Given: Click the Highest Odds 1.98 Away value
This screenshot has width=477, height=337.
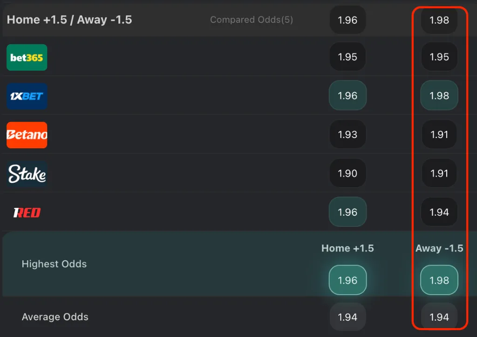Looking at the screenshot, I should click(x=439, y=280).
